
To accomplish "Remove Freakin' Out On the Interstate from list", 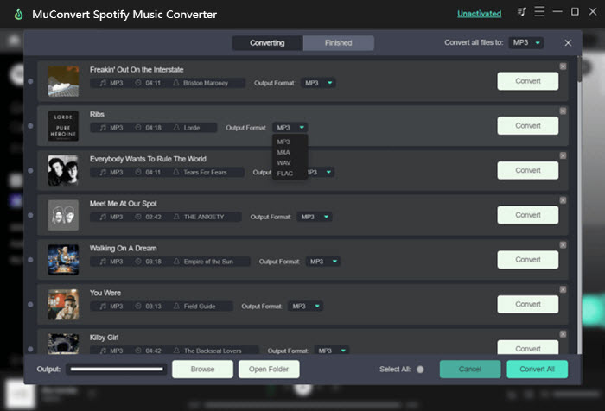I will pyautogui.click(x=563, y=66).
